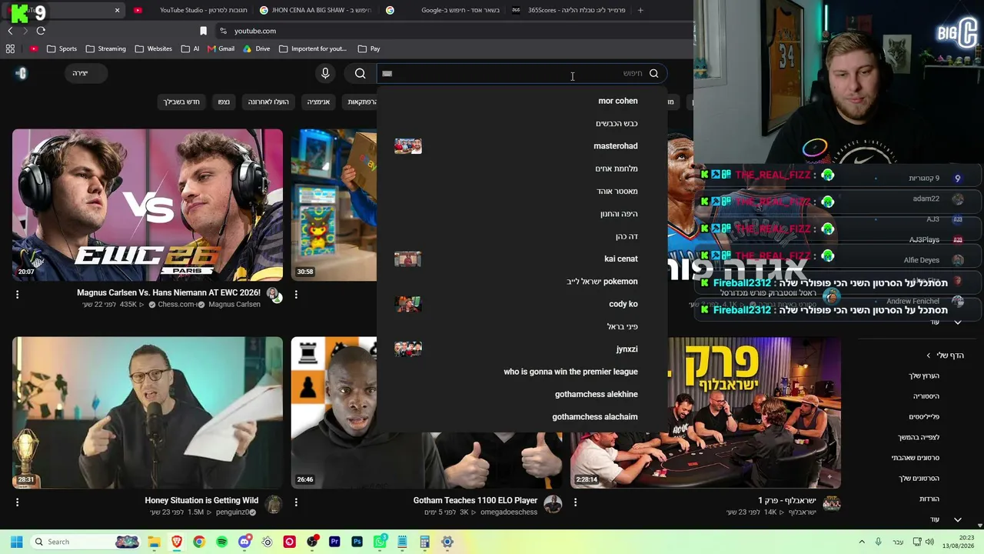Select the 'mor cohen' search suggestion

(x=522, y=101)
